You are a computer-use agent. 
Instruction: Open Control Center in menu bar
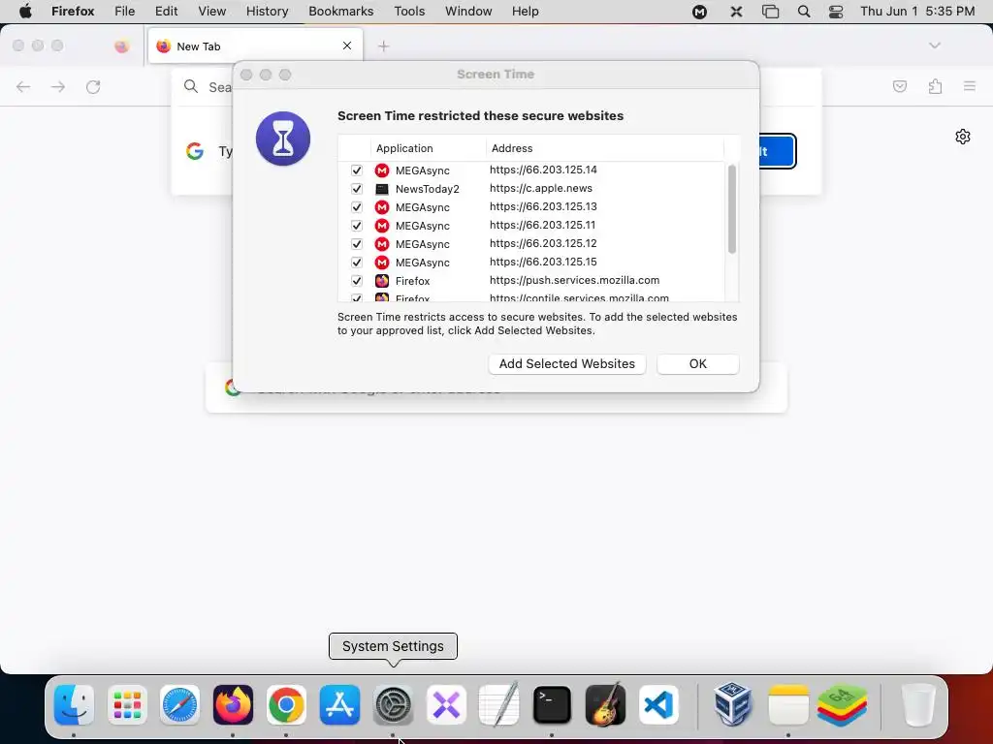[x=836, y=12]
